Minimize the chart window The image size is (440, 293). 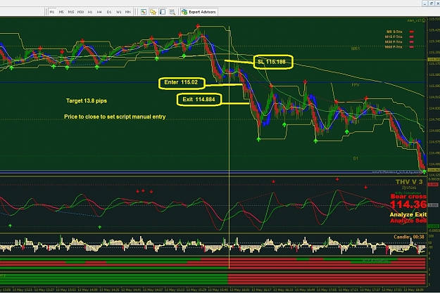pyautogui.click(x=425, y=3)
